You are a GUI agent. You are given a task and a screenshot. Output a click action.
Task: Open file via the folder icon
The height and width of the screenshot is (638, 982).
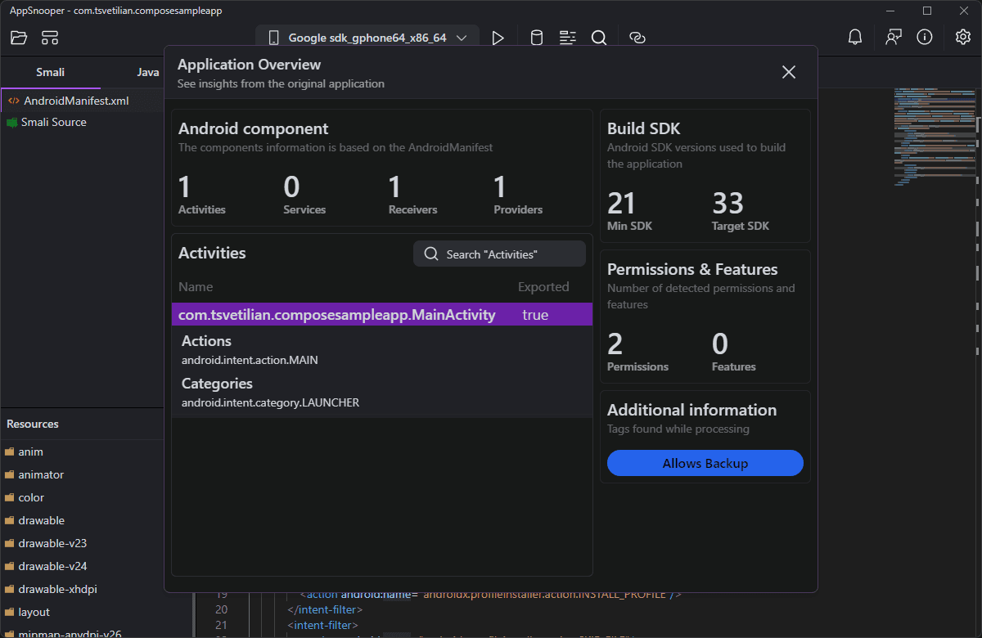(x=19, y=38)
